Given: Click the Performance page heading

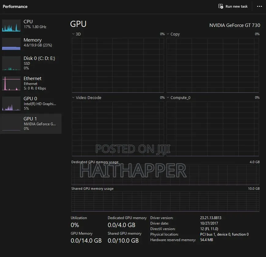Looking at the screenshot, I should [x=15, y=6].
